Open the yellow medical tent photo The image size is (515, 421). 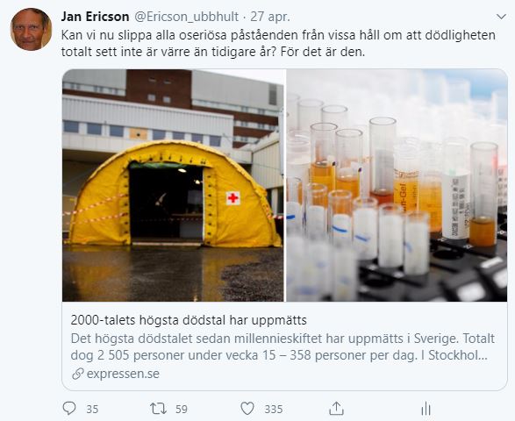point(173,185)
